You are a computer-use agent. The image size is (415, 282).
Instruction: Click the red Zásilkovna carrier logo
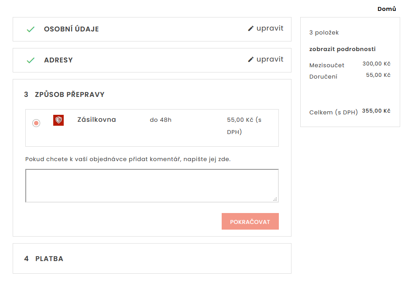(x=58, y=120)
